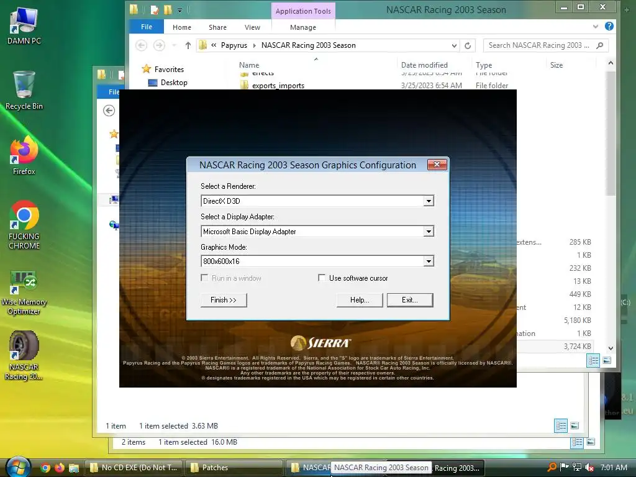This screenshot has width=636, height=477.
Task: Switch to Large icons view in the NASCAR folder window
Action: click(607, 361)
